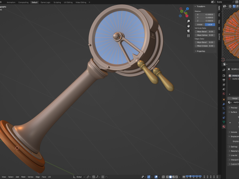
Task: Open the Tool settings properties icon
Action: click(224, 70)
